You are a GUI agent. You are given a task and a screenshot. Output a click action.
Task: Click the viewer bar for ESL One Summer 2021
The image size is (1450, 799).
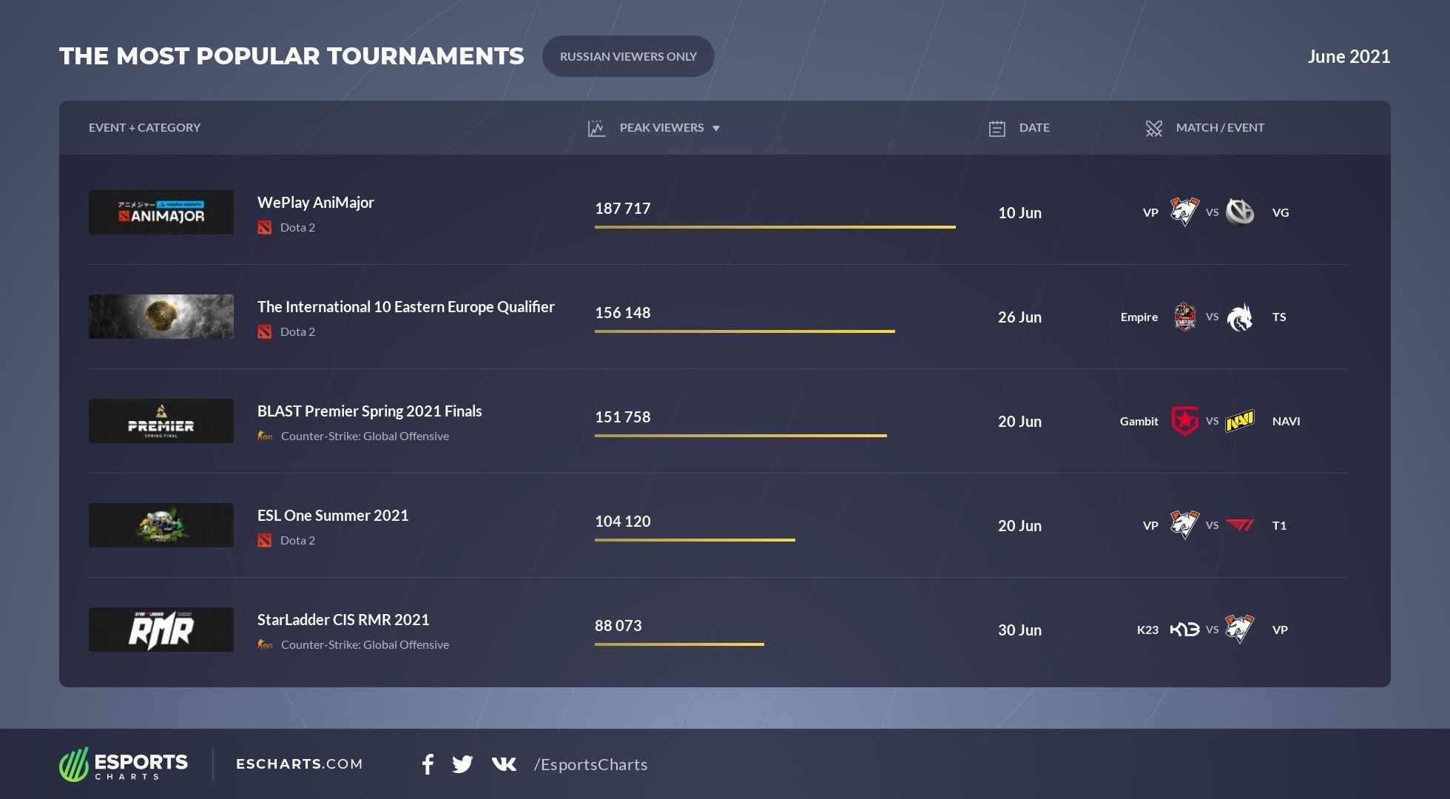click(694, 541)
